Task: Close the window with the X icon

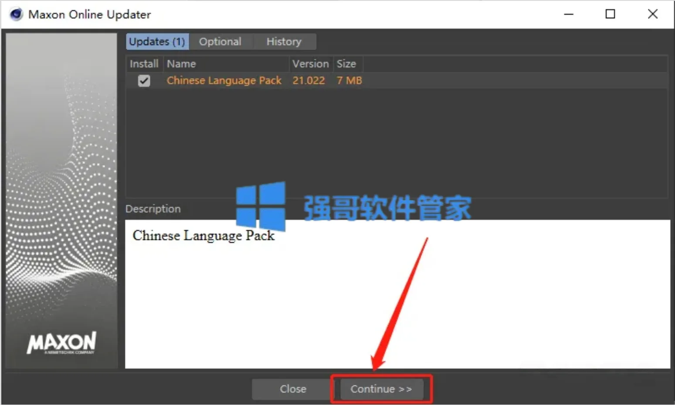Action: pyautogui.click(x=653, y=14)
